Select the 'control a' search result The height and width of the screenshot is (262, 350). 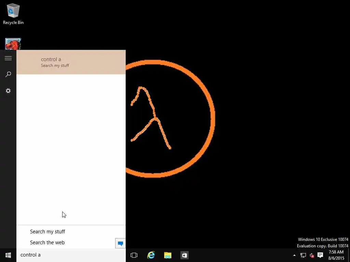pos(71,62)
